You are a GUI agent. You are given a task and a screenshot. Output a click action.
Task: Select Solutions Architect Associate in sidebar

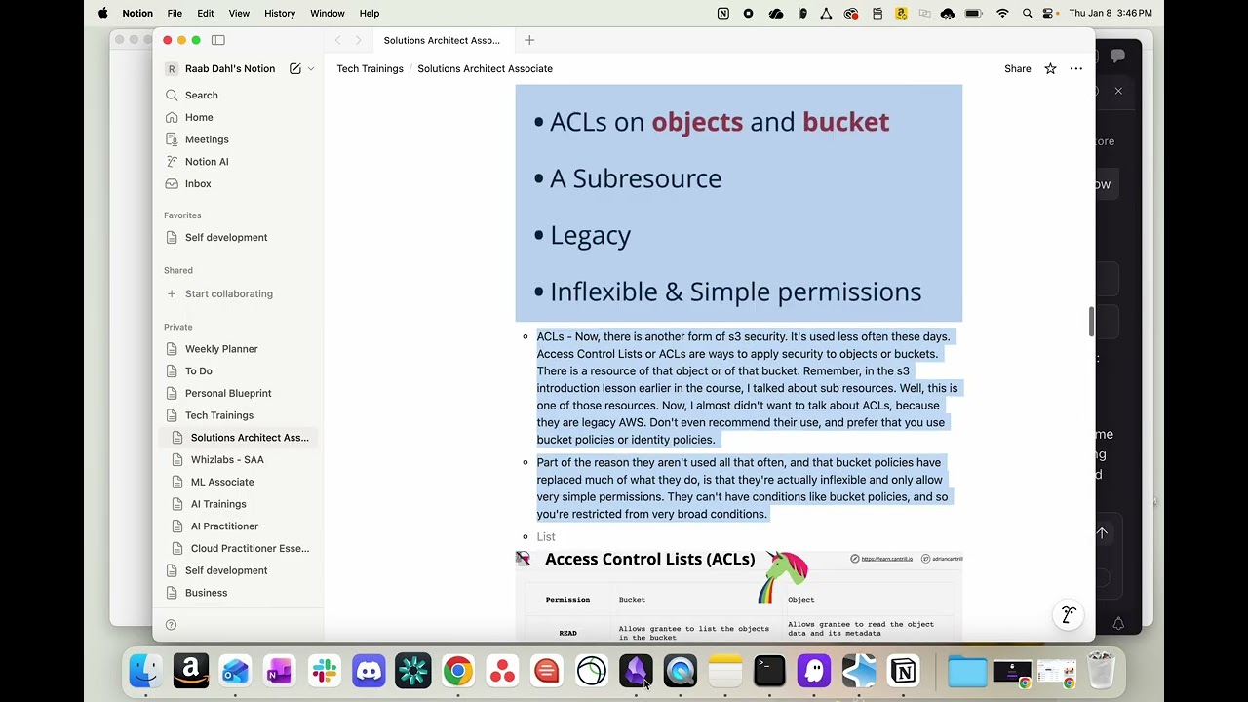(240, 438)
